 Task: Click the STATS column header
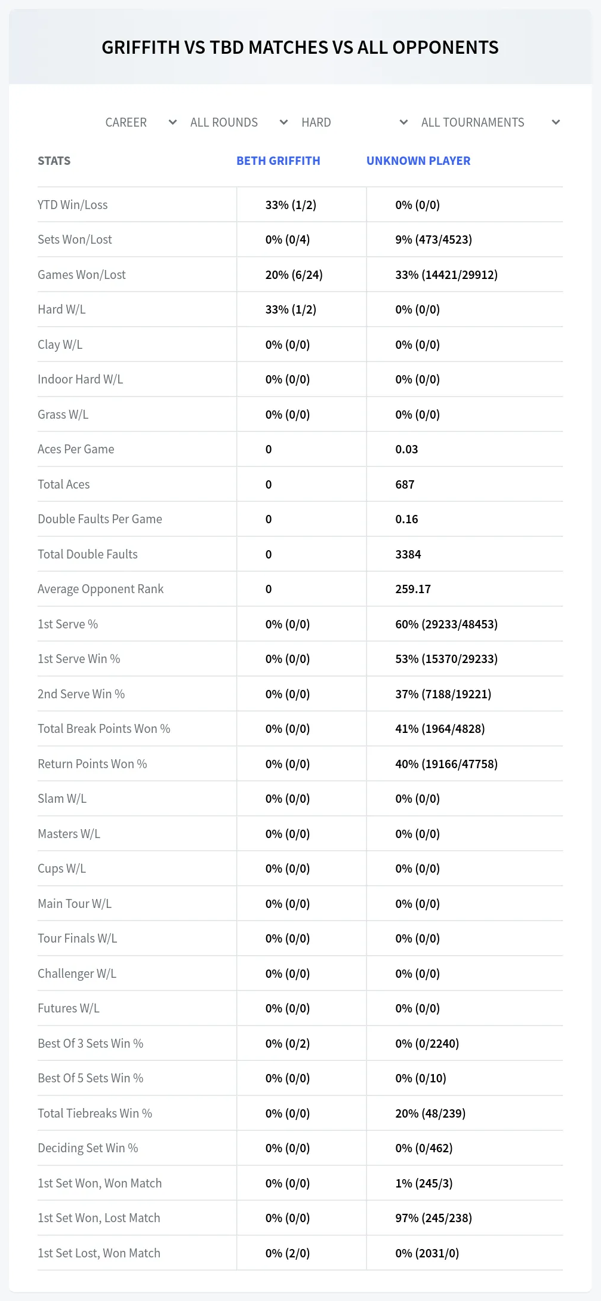pyautogui.click(x=54, y=161)
